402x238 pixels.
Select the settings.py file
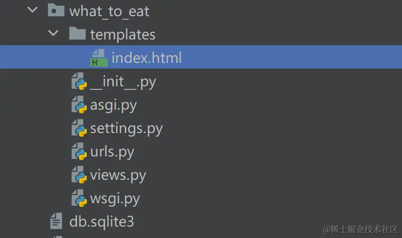point(126,128)
